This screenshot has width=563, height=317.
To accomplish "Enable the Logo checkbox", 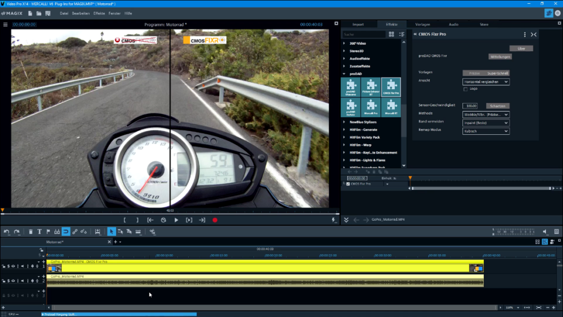I will [466, 89].
